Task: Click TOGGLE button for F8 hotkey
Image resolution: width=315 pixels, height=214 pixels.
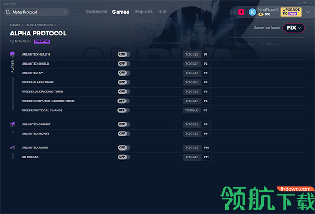Action: (192, 124)
